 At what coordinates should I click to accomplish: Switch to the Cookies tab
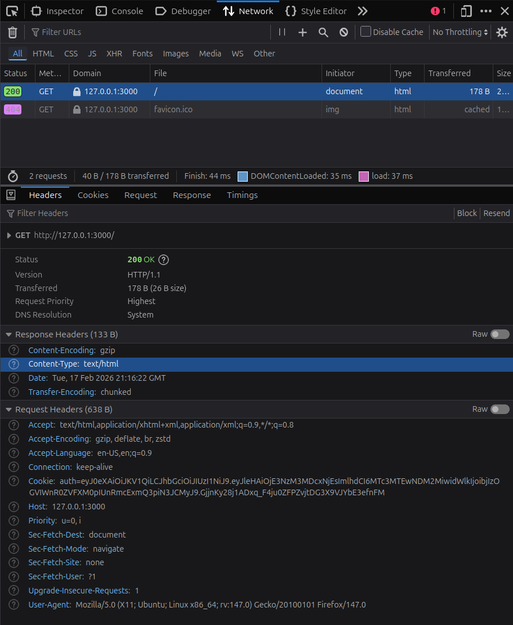click(x=93, y=195)
